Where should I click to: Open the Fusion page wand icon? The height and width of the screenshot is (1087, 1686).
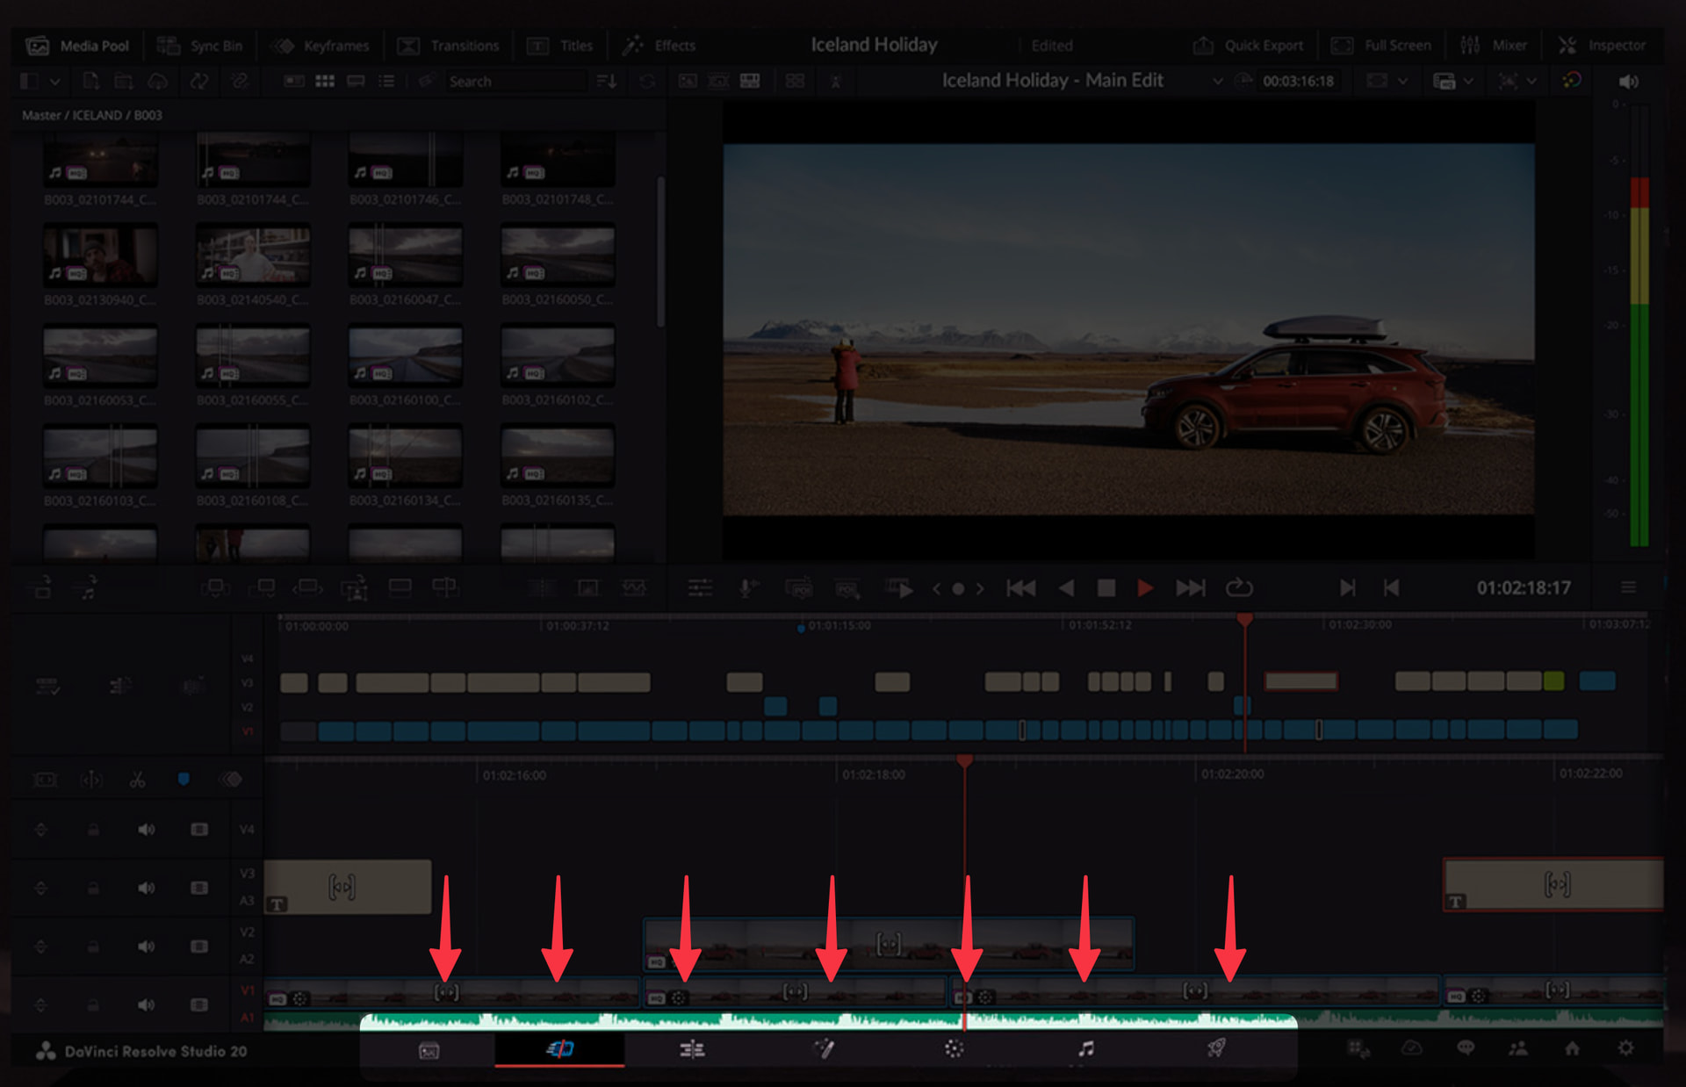coord(824,1048)
